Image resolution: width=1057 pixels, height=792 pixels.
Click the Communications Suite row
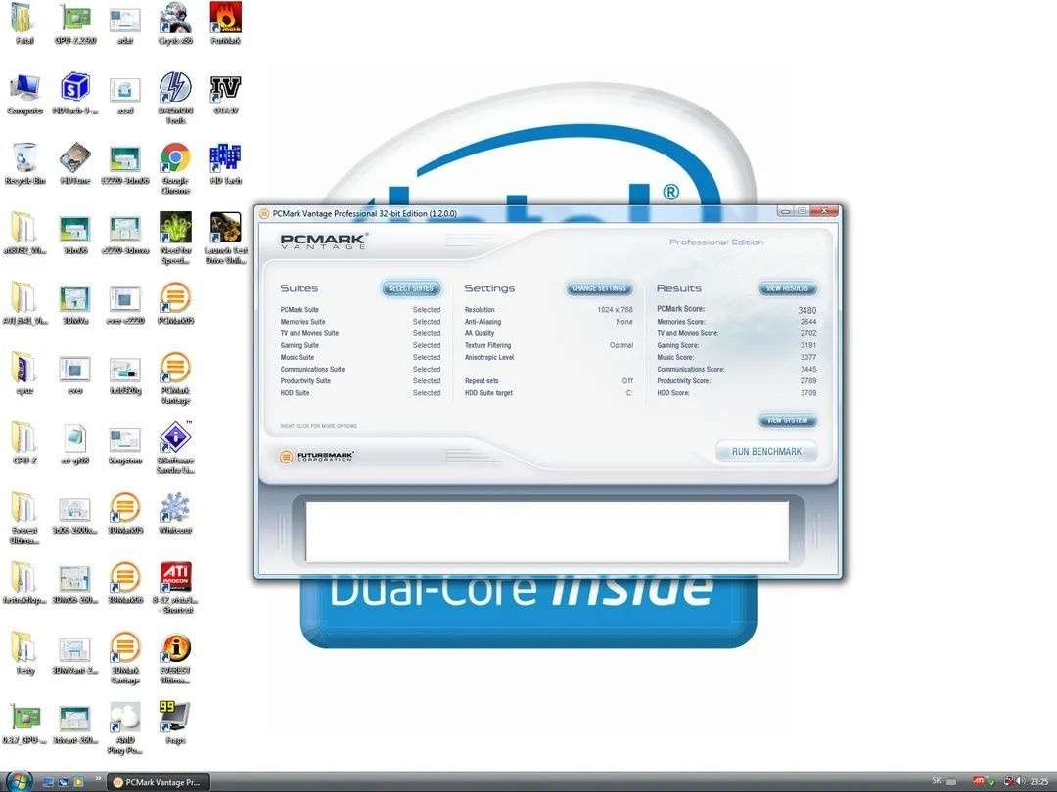tap(360, 369)
